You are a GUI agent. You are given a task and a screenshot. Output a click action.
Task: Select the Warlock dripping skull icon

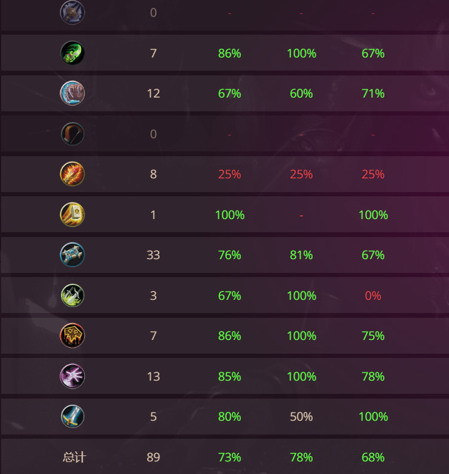(72, 336)
